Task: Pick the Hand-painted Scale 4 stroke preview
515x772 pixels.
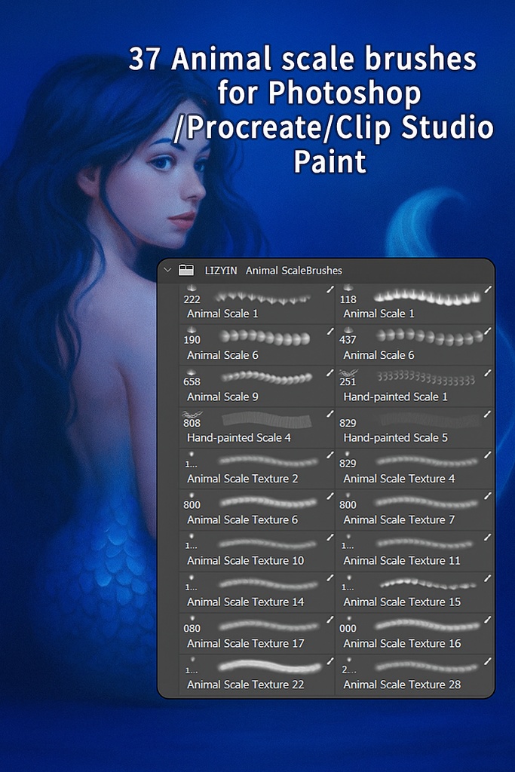Action: pos(267,421)
